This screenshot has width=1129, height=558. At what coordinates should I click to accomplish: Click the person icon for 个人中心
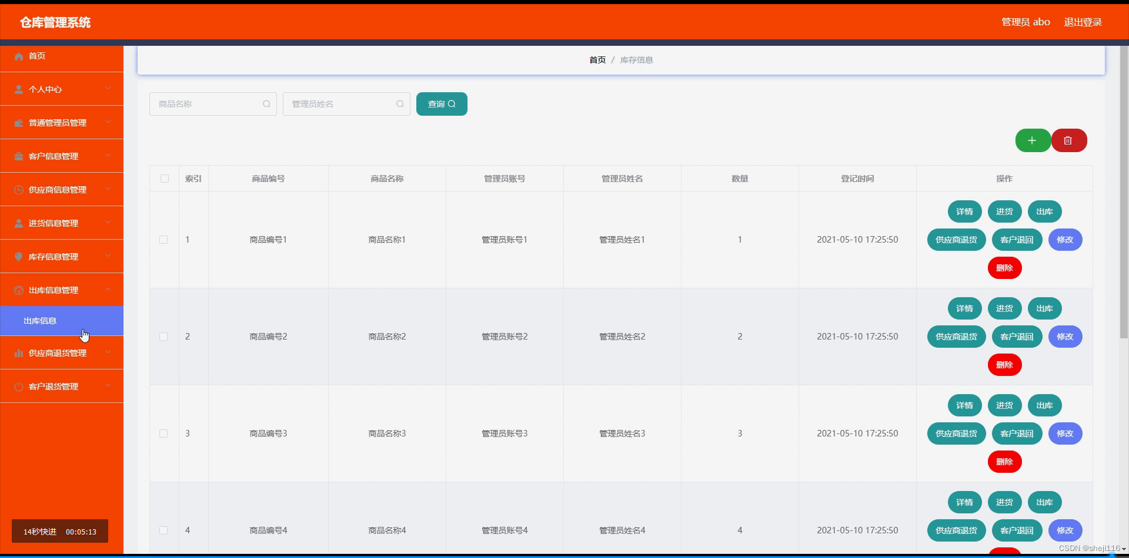(x=18, y=89)
